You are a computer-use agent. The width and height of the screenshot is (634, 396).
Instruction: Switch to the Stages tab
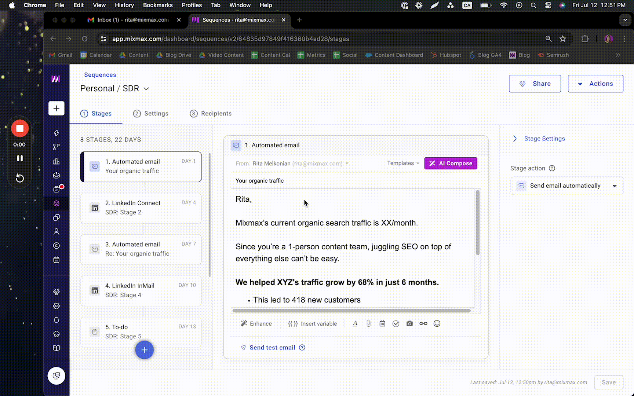96,114
